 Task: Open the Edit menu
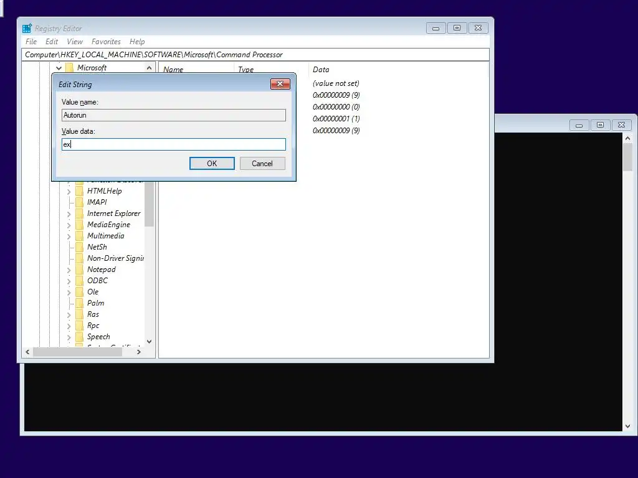coord(51,42)
